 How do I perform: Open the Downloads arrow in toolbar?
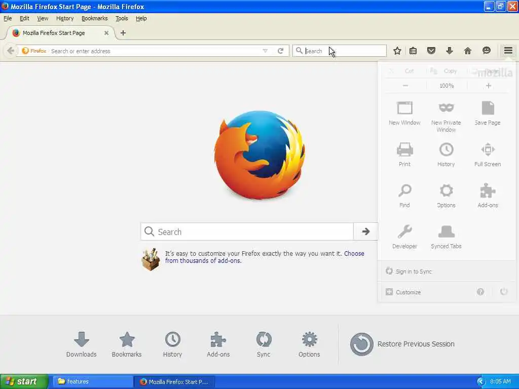tap(449, 51)
